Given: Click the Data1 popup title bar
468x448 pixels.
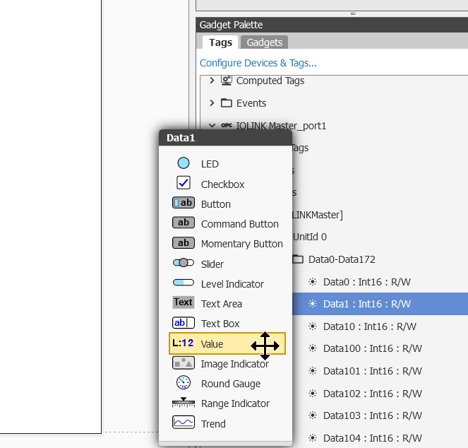Looking at the screenshot, I should point(225,138).
